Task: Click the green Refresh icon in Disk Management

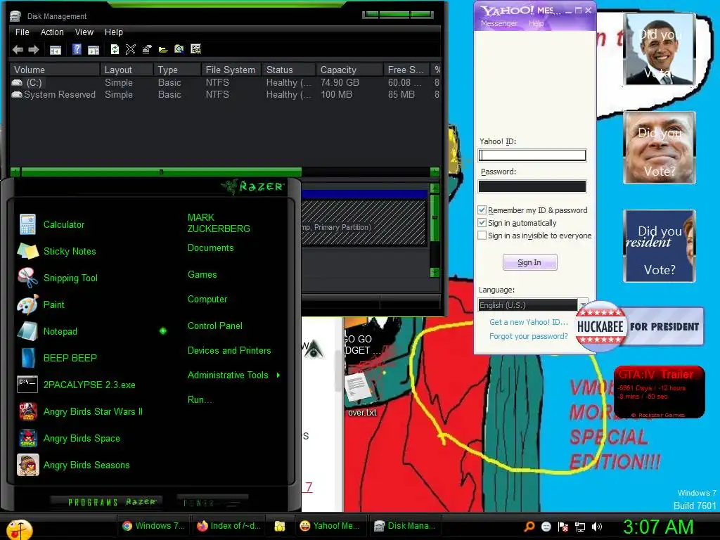Action: point(115,49)
